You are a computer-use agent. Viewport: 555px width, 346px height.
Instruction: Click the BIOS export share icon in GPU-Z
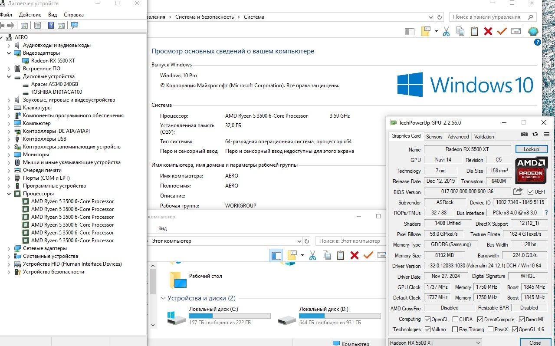[518, 191]
